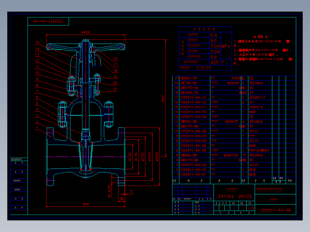Click the 8-φ28 bolt hole annotation
The image size is (310, 232).
[109, 192]
